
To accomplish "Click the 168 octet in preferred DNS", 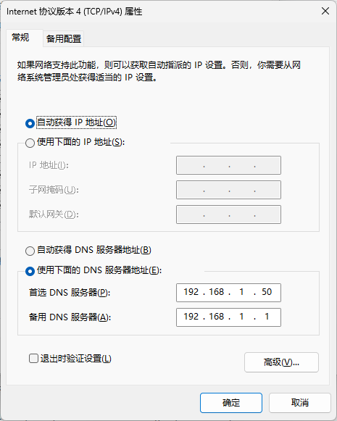I will (x=217, y=292).
